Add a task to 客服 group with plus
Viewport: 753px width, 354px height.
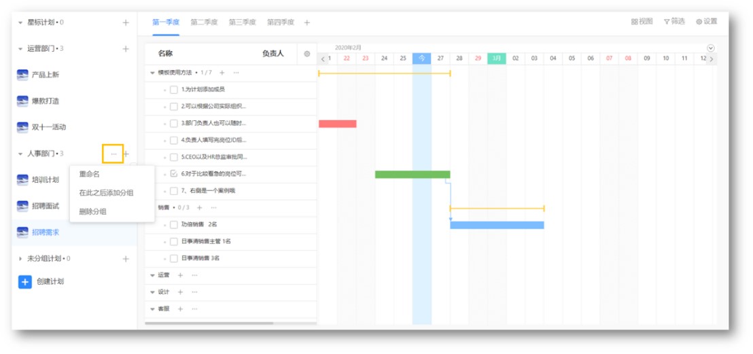coord(181,309)
